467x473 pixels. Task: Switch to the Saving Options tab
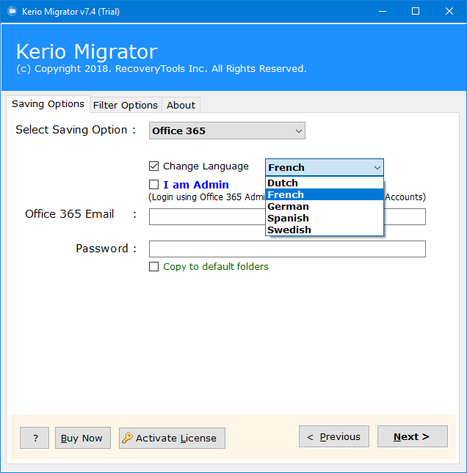coord(48,104)
